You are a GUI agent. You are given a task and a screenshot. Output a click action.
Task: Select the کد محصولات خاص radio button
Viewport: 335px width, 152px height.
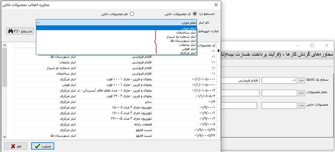tap(195, 14)
